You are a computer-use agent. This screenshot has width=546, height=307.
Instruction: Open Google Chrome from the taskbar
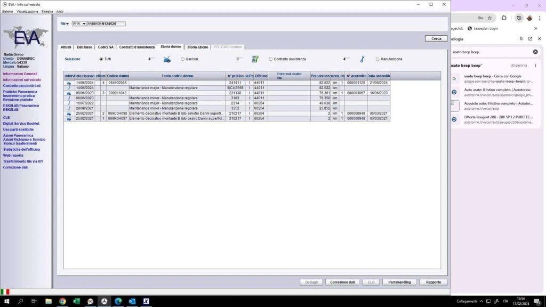tap(62, 301)
